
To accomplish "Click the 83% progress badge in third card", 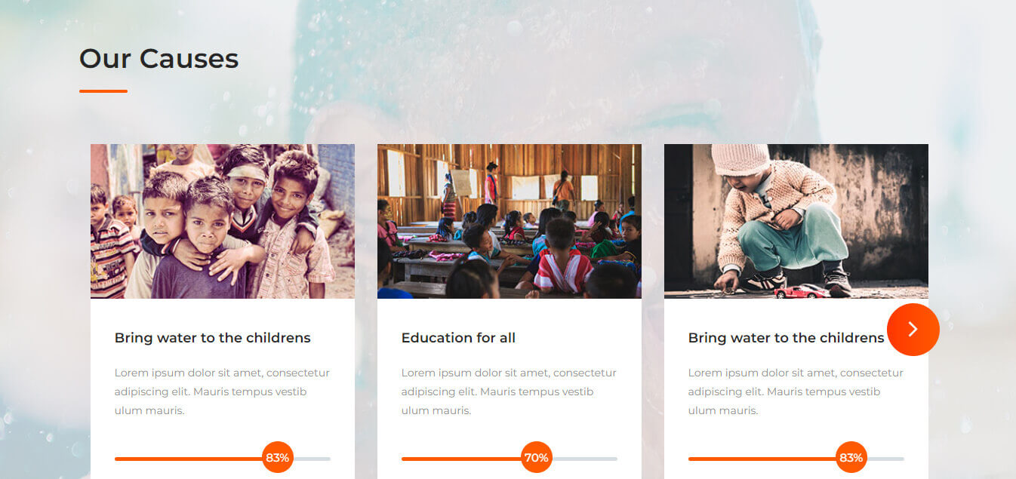I will [851, 457].
